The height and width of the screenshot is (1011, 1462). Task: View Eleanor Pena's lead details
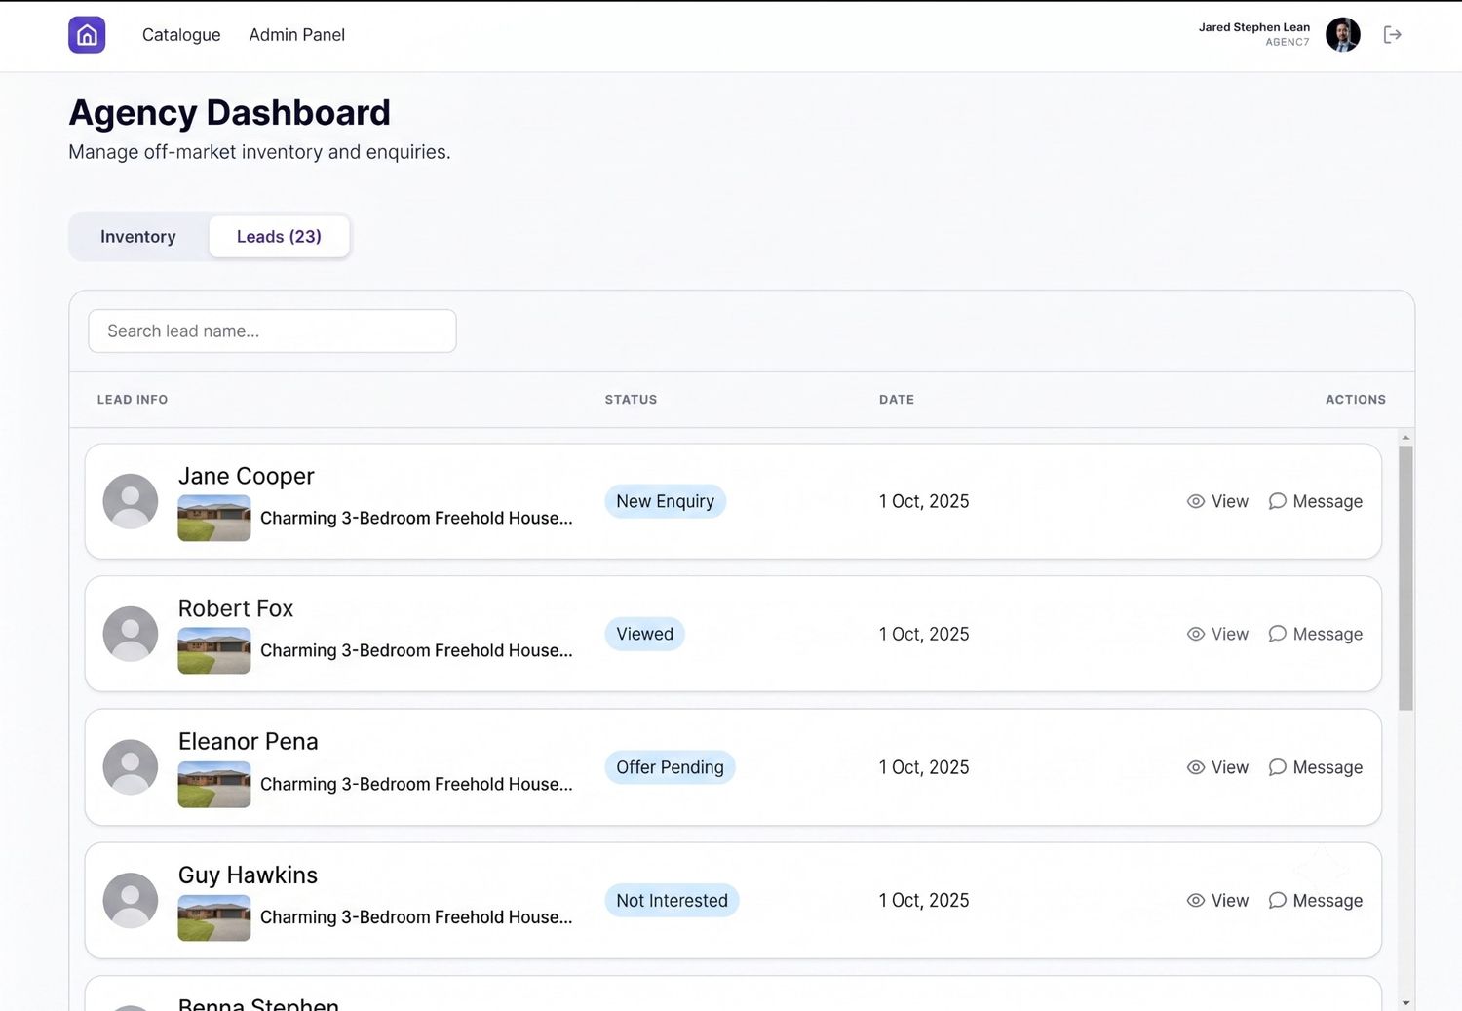1217,767
